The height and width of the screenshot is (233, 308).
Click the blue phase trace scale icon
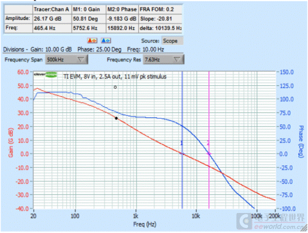point(106,41)
